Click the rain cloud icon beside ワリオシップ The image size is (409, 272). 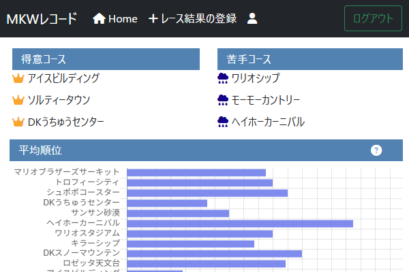(x=223, y=79)
